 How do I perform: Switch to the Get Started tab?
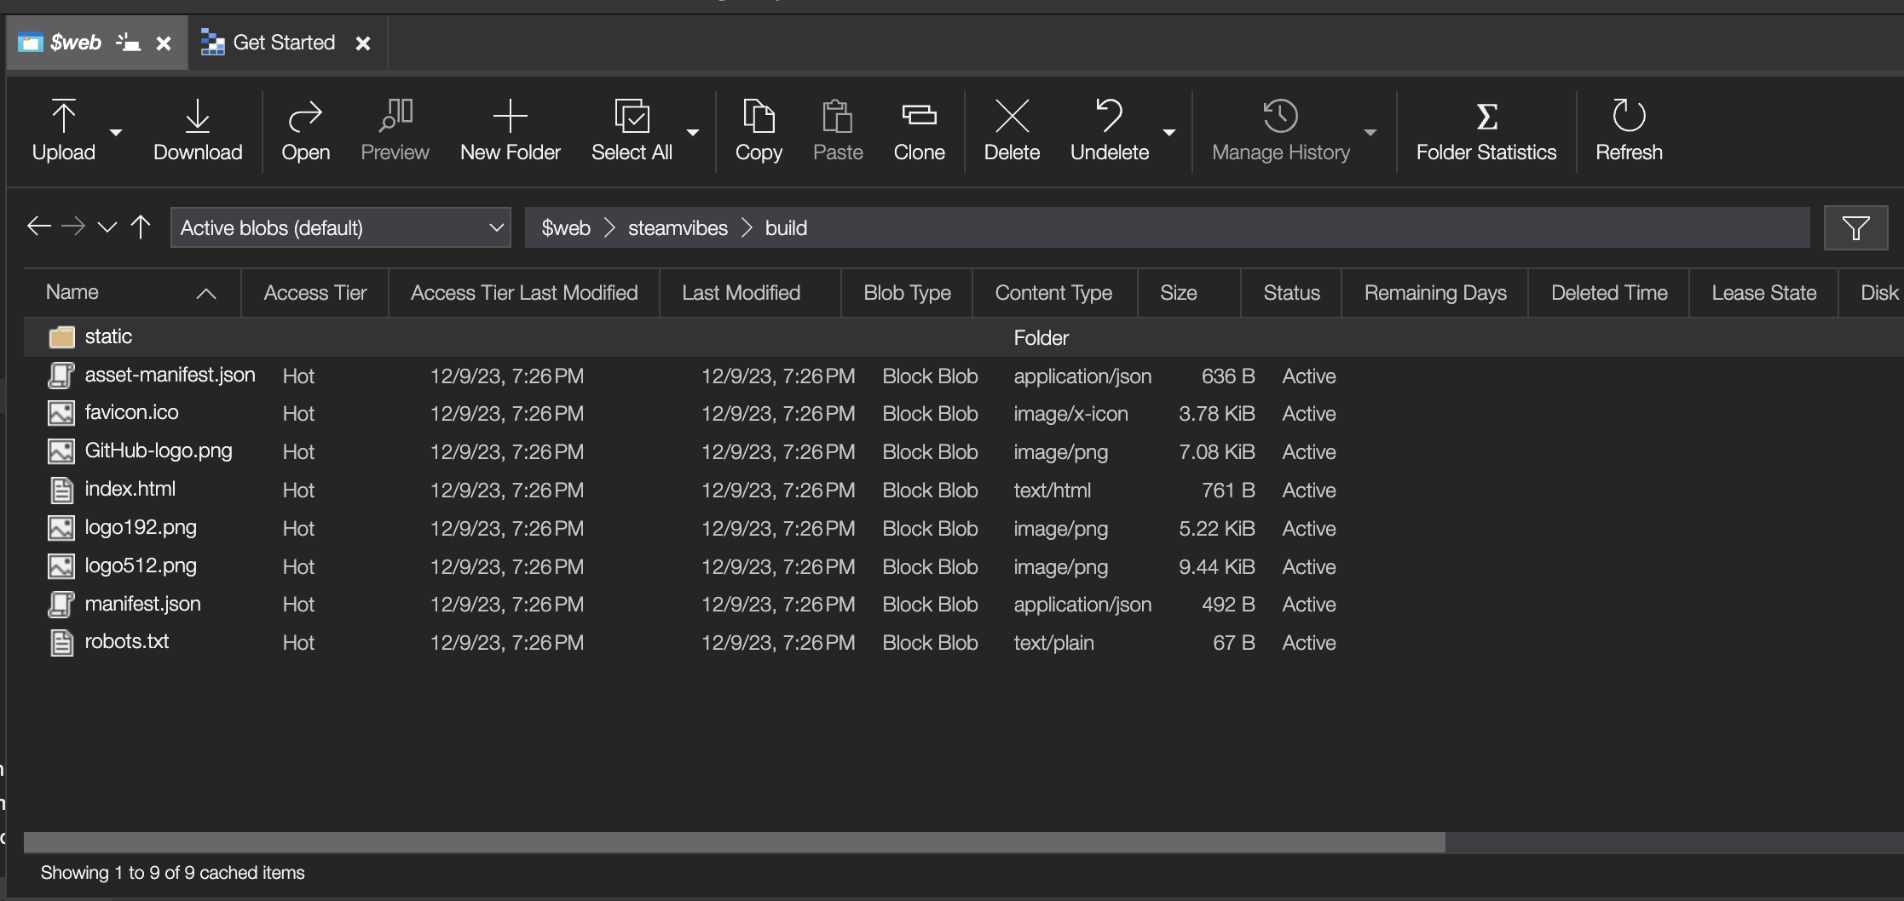(284, 43)
